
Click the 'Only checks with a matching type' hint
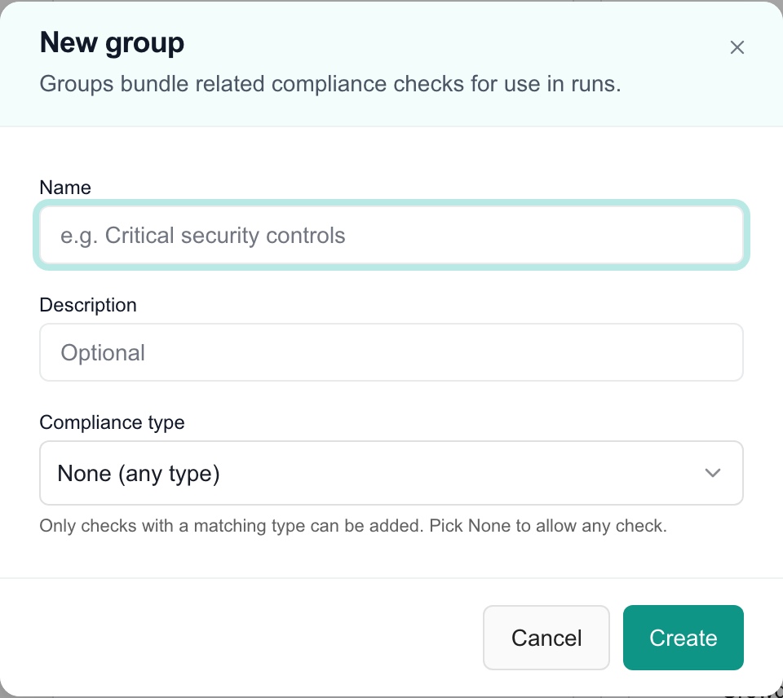click(x=353, y=526)
